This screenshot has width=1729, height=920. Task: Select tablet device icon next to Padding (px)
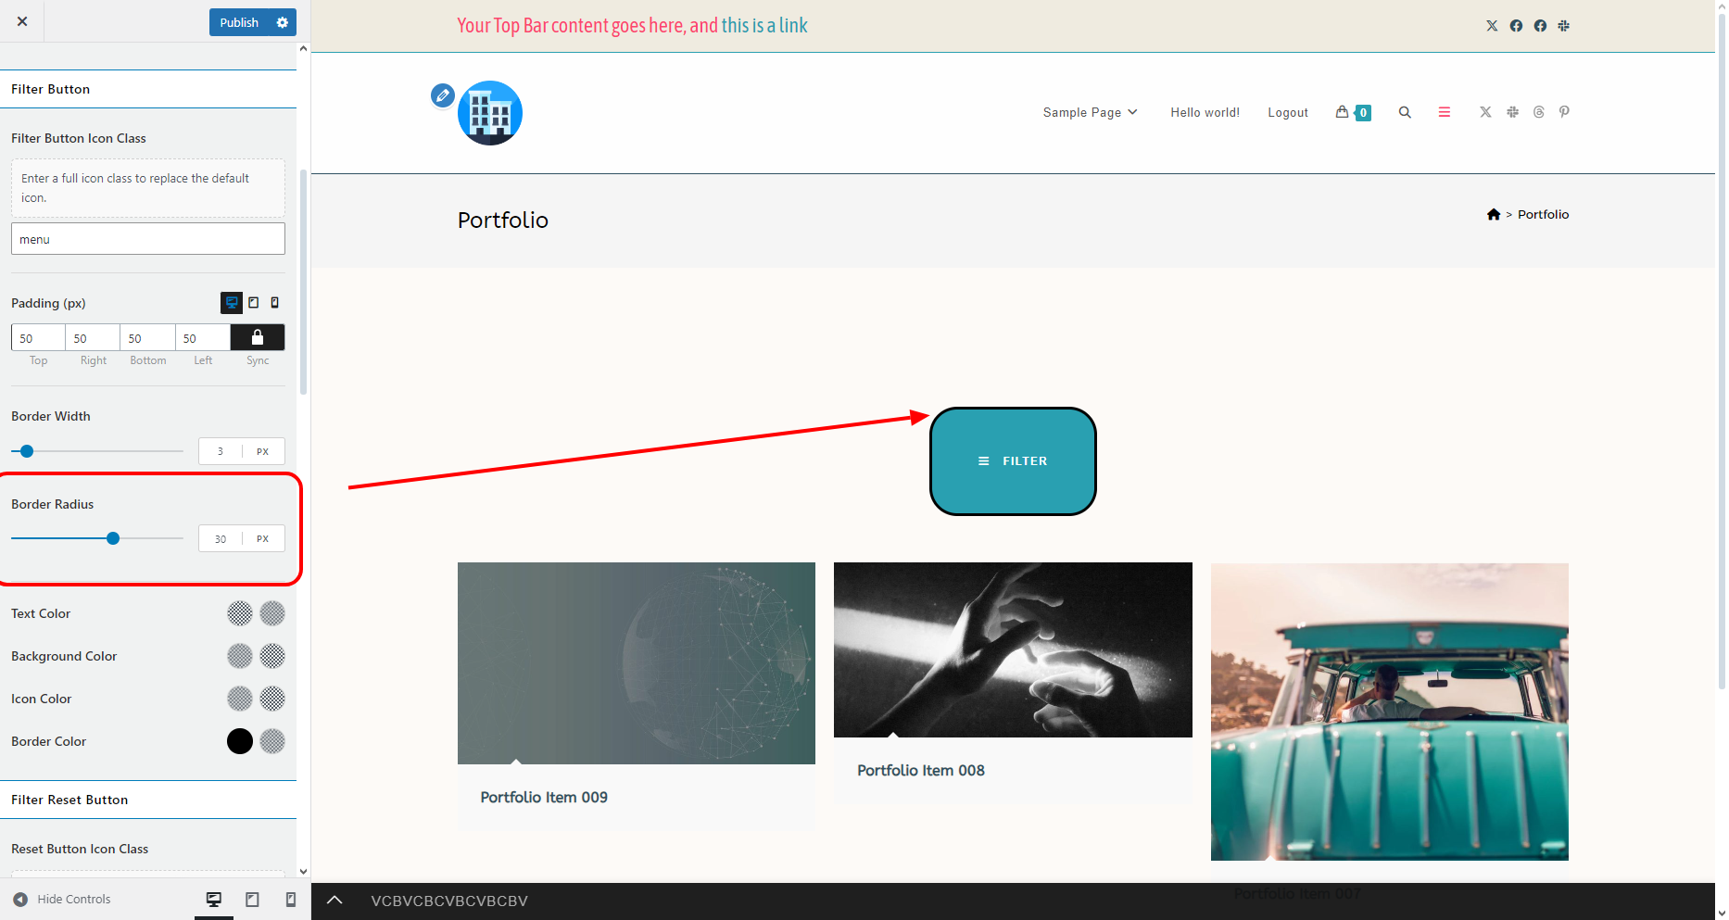pyautogui.click(x=254, y=303)
